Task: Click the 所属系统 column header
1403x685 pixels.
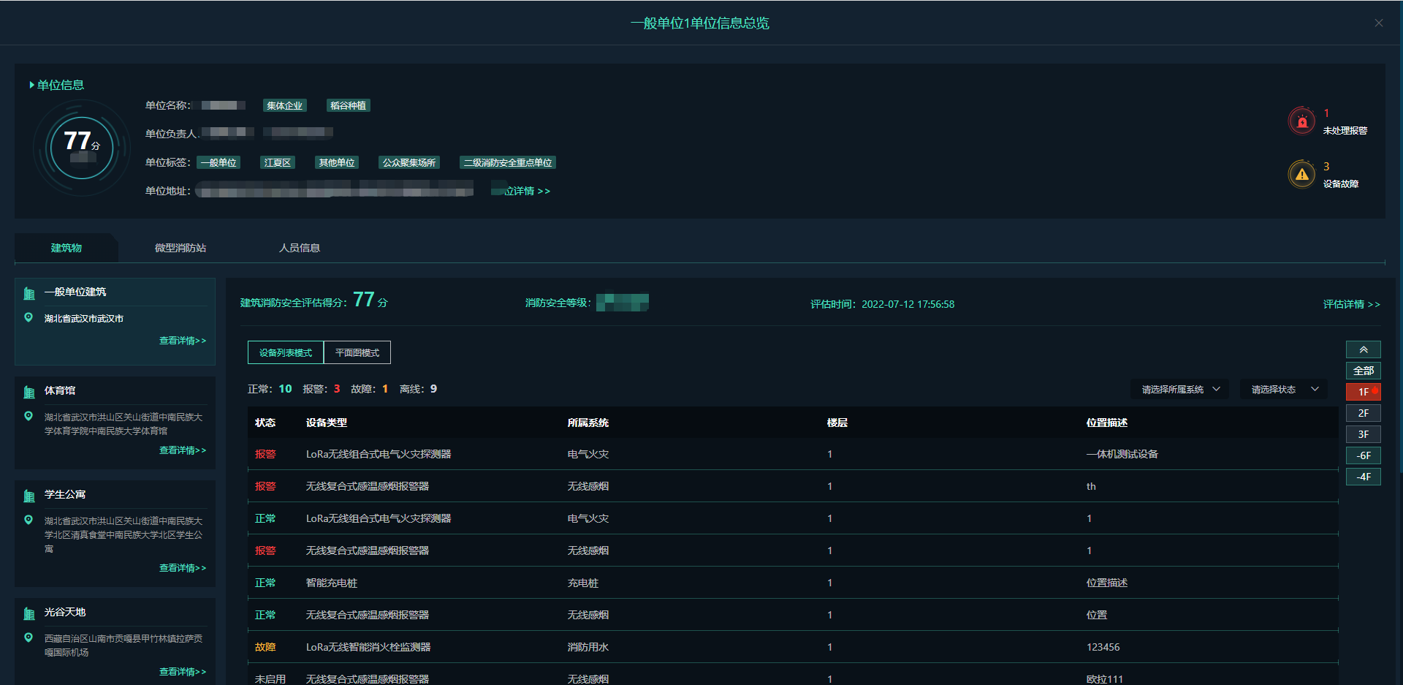Action: click(588, 423)
